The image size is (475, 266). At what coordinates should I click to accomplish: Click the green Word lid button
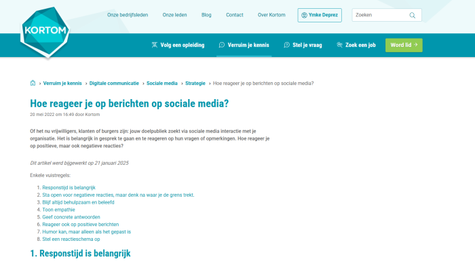coord(404,45)
